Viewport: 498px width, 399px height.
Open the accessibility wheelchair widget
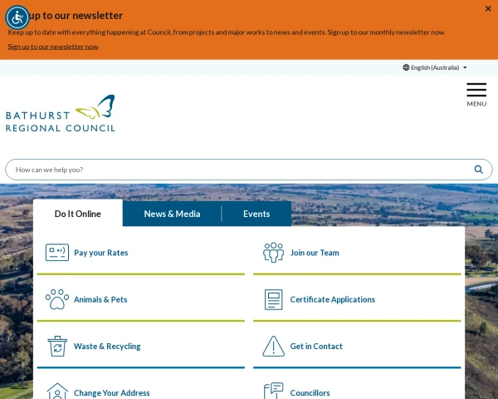[17, 17]
